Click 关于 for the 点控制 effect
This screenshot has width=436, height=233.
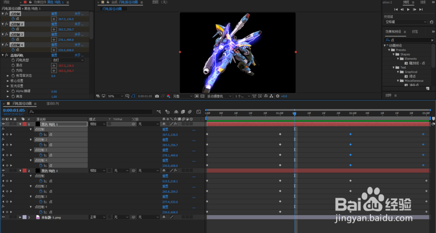coord(79,14)
